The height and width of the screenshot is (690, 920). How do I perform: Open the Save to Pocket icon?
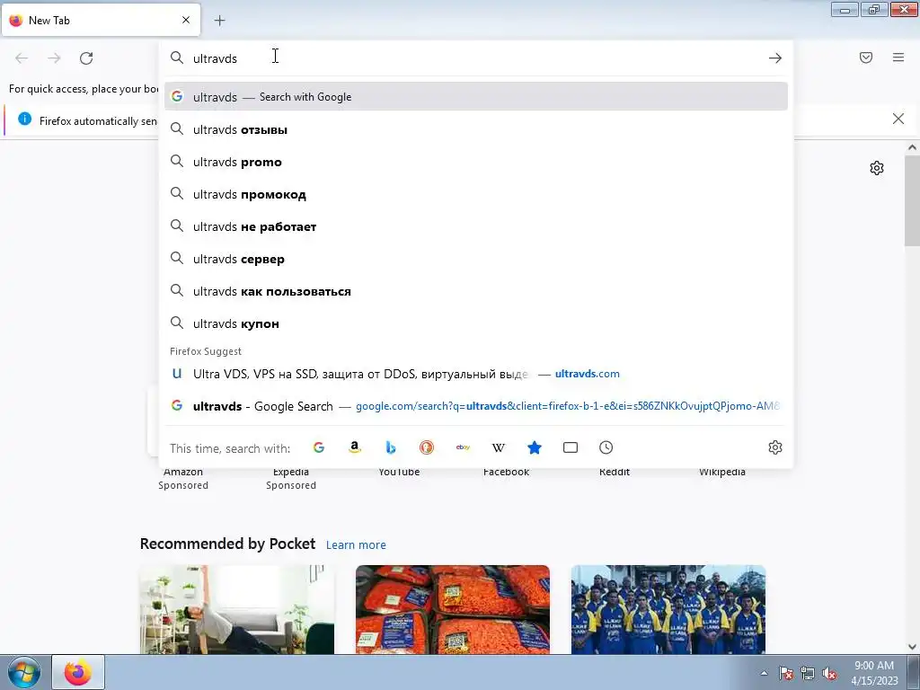point(866,57)
